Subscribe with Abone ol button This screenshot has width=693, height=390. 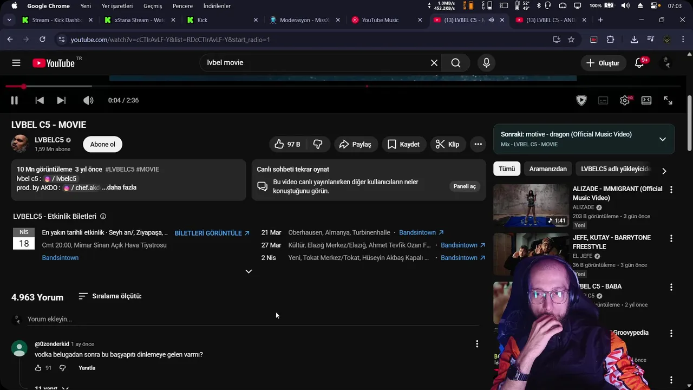point(103,144)
